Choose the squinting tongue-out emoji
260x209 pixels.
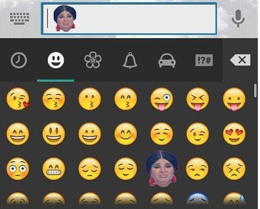[198, 99]
